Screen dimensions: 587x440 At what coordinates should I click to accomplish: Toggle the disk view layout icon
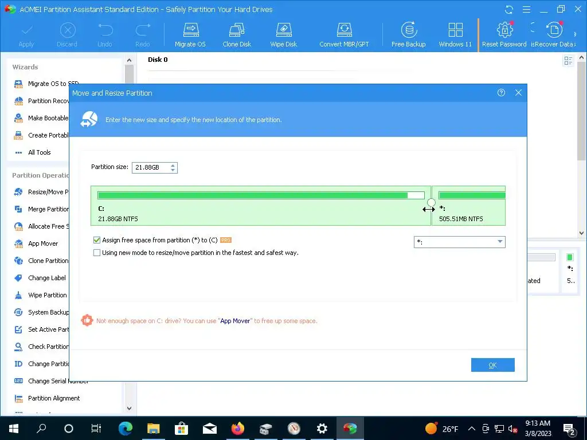point(568,60)
